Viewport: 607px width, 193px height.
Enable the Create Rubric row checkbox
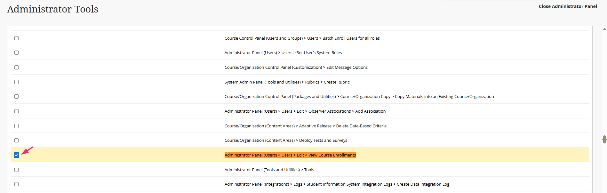coord(17,82)
